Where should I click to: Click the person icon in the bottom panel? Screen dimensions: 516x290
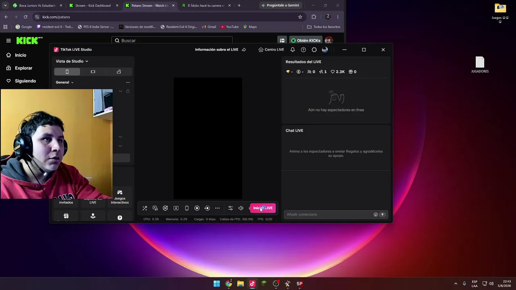[93, 216]
